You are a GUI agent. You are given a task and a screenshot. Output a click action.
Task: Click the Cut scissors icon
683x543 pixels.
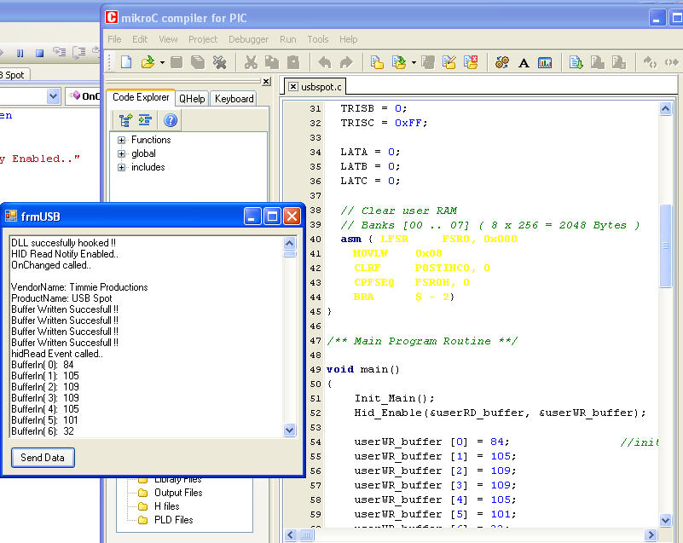point(251,62)
